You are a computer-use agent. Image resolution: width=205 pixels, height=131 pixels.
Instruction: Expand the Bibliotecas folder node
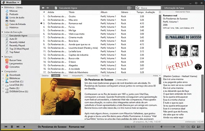click(x=3, y=78)
